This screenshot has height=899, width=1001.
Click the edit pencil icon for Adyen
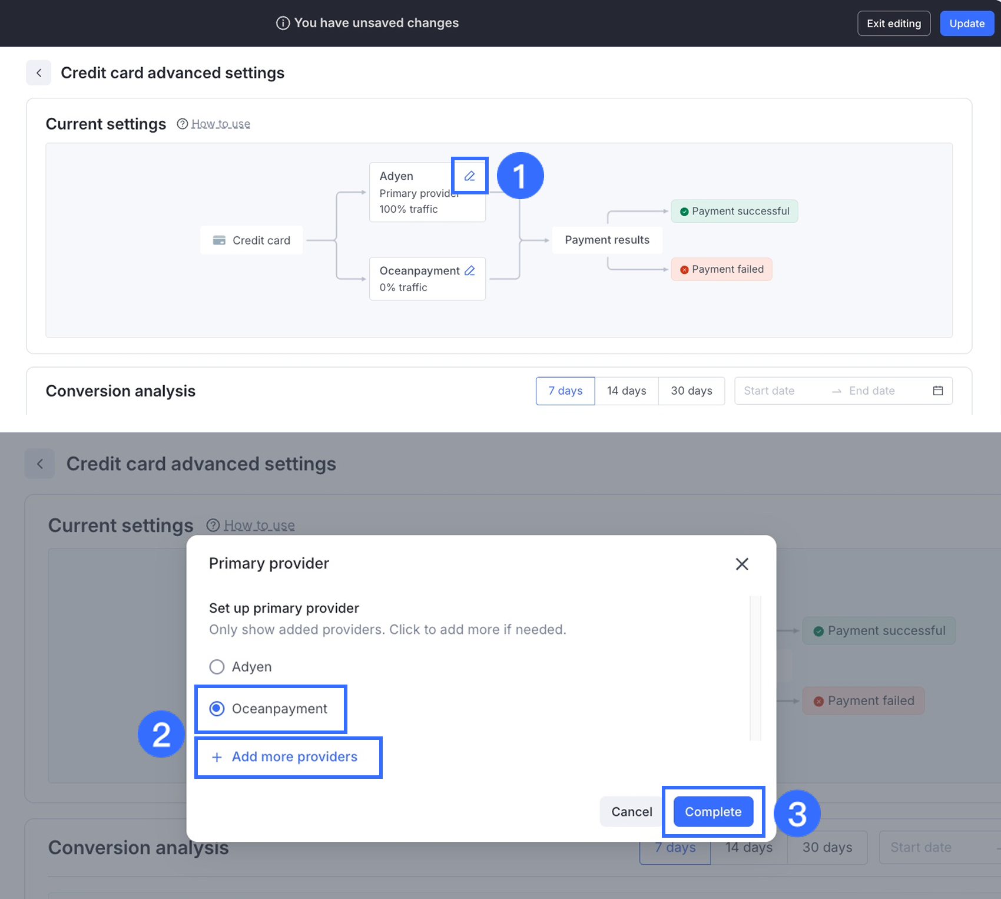[x=469, y=176]
